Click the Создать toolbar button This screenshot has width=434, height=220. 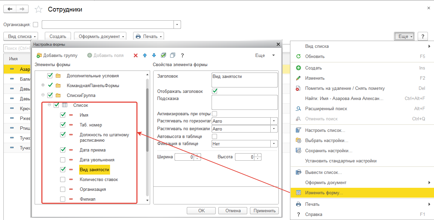[58, 36]
